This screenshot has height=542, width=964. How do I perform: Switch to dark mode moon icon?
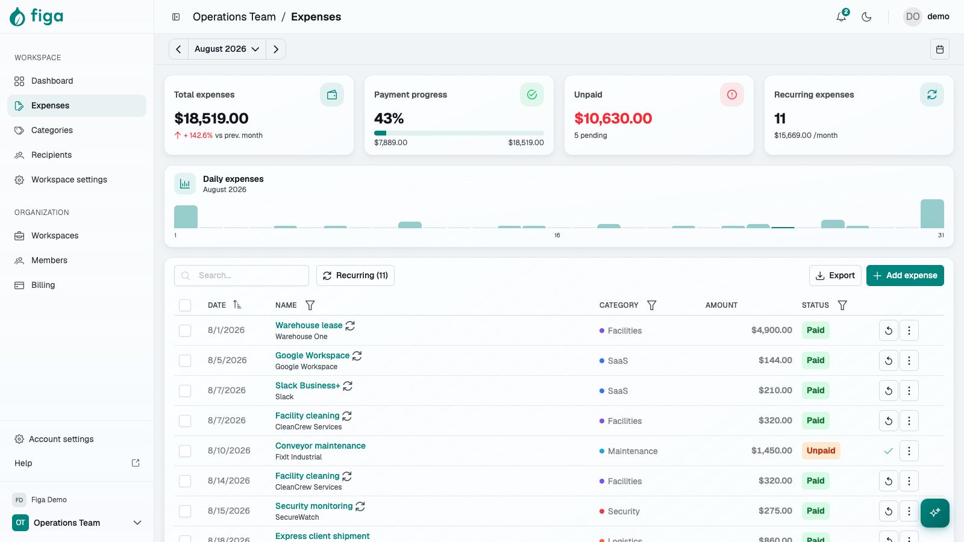coord(866,17)
